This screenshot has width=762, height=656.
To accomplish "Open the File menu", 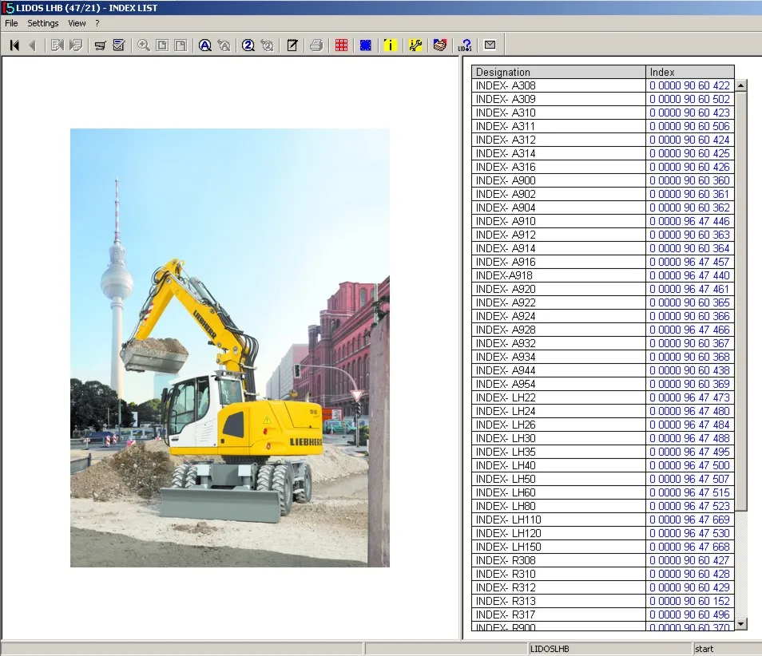I will (x=11, y=23).
